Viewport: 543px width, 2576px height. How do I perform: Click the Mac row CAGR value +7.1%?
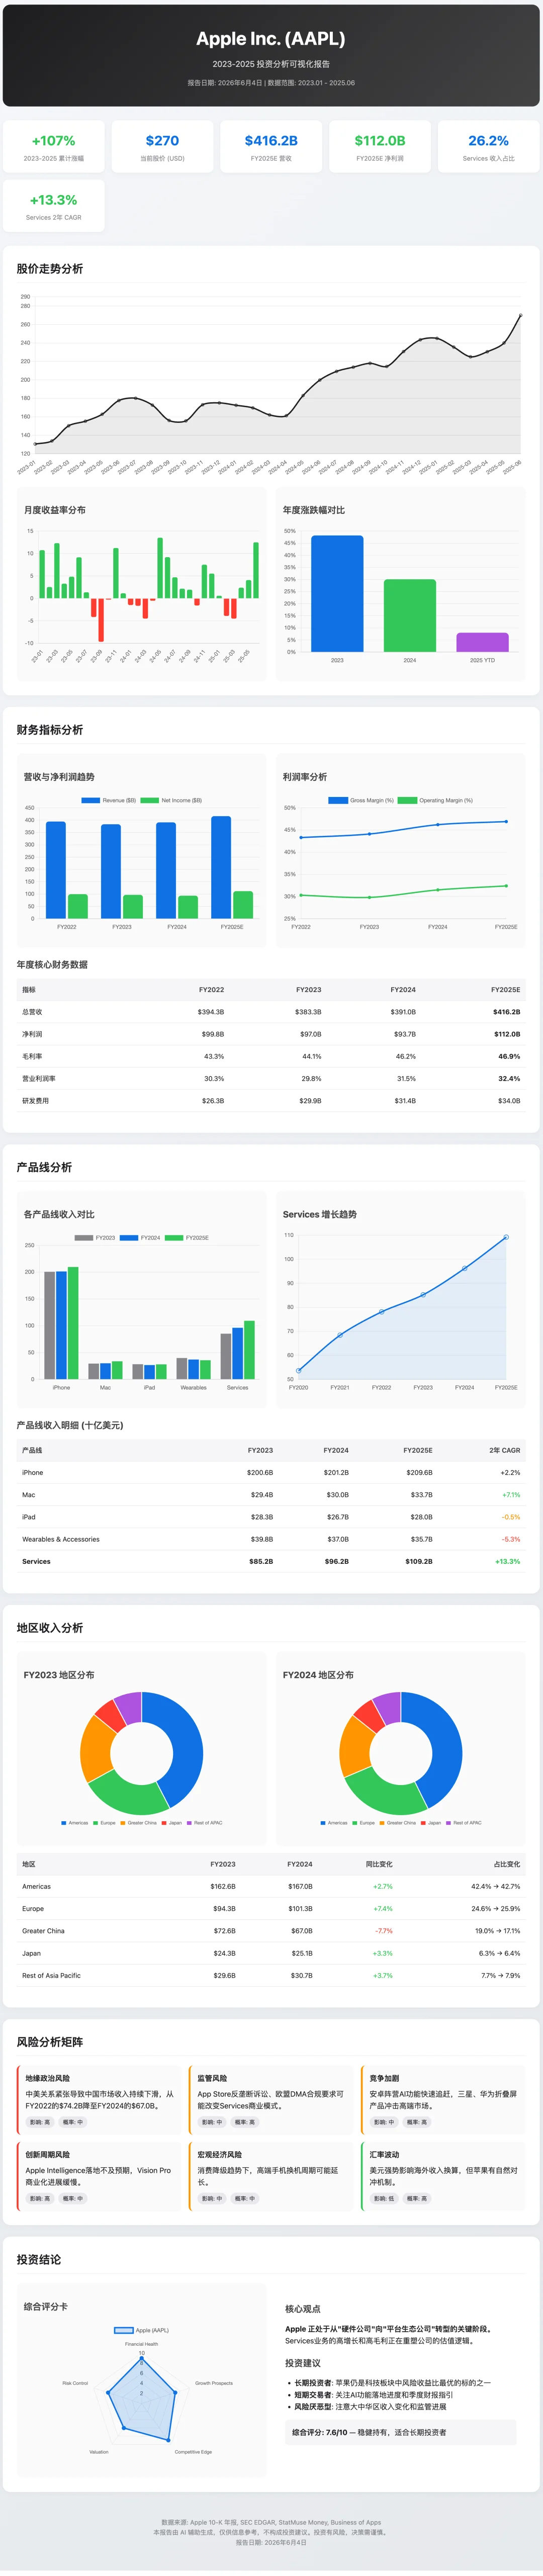[511, 1495]
